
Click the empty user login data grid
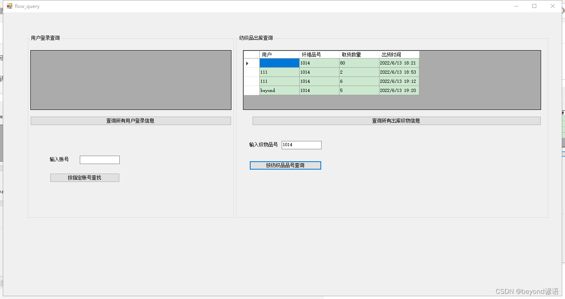click(x=131, y=80)
